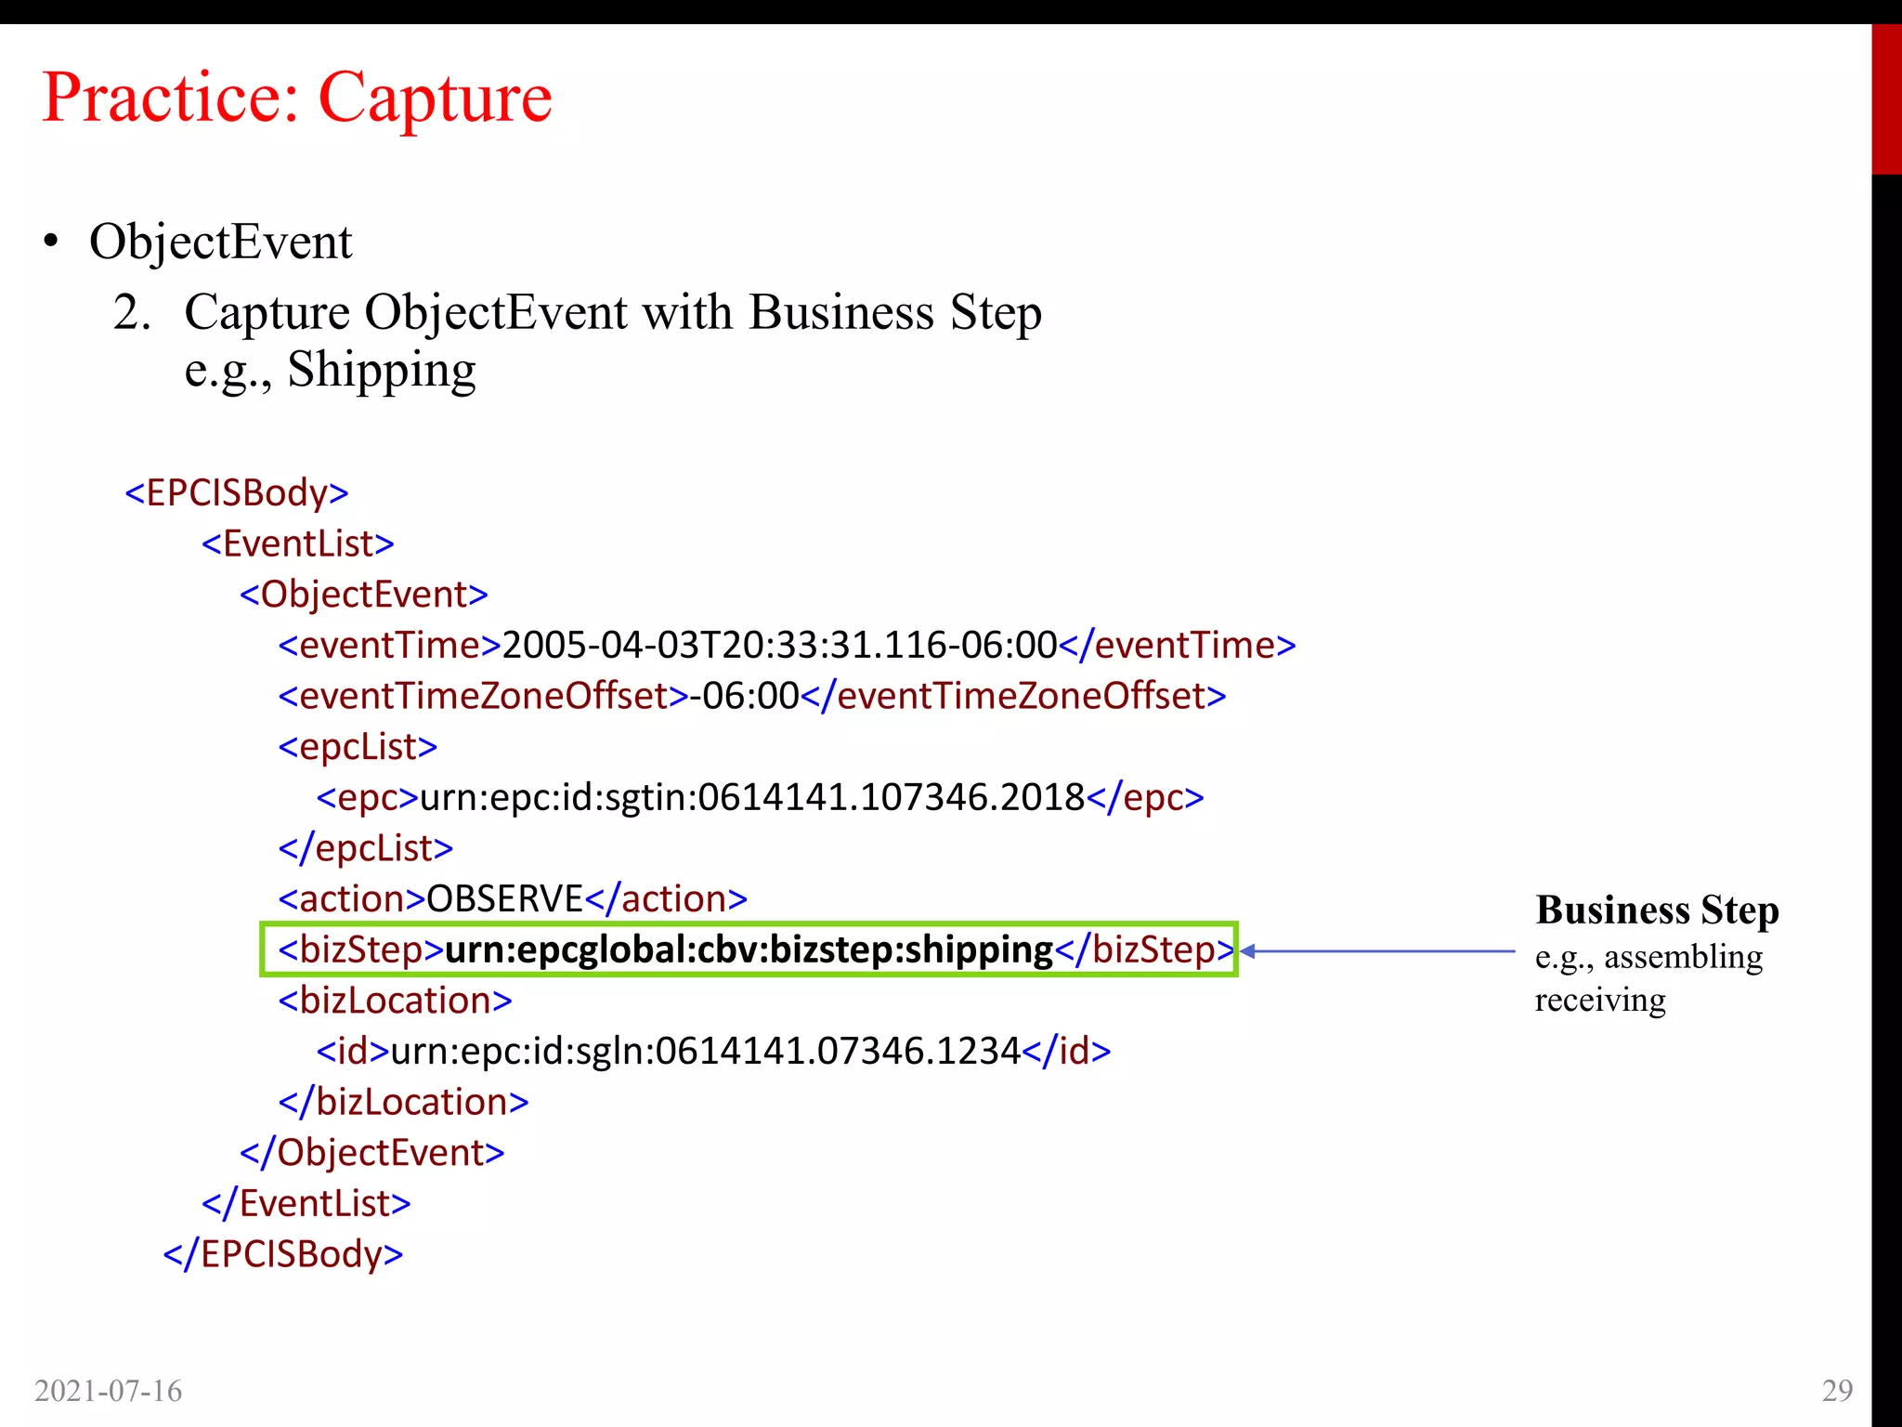Select the opening <ObjectEvent> tag
The height and width of the screenshot is (1427, 1902).
364,595
